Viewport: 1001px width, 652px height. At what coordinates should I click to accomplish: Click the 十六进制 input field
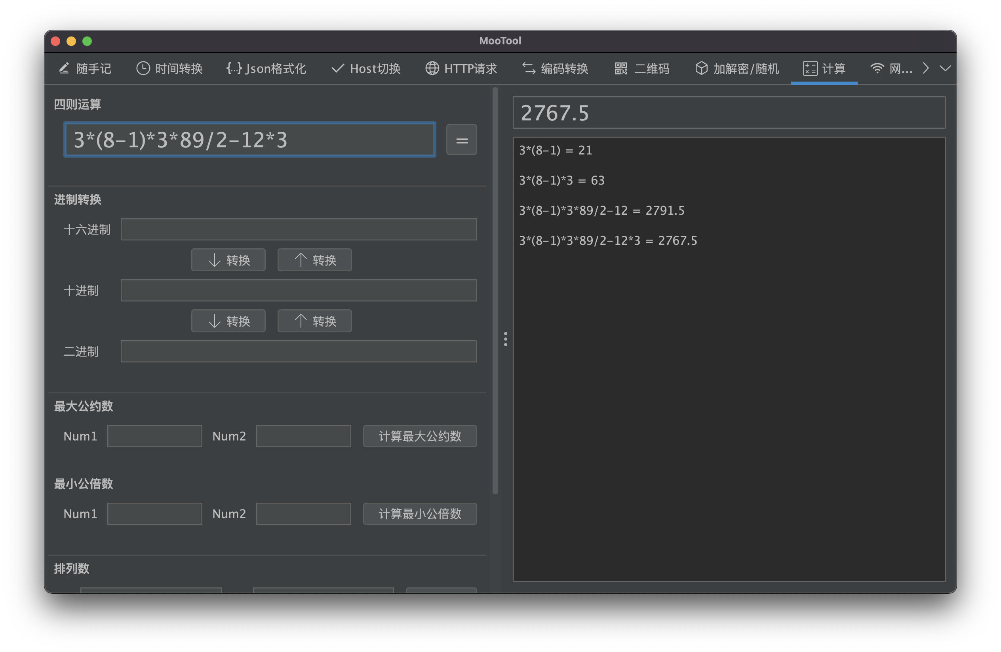tap(299, 229)
